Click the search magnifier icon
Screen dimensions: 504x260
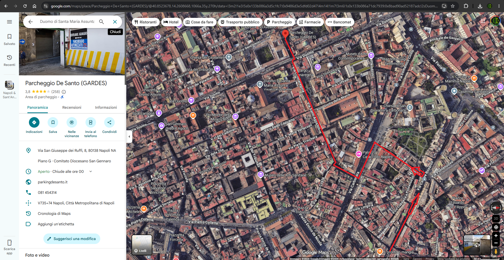(102, 22)
